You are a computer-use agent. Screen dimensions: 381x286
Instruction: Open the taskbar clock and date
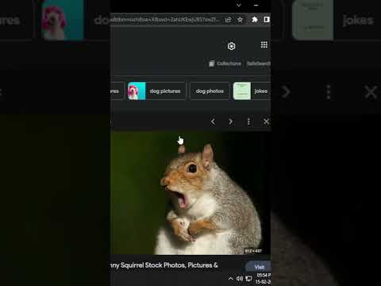pyautogui.click(x=264, y=279)
